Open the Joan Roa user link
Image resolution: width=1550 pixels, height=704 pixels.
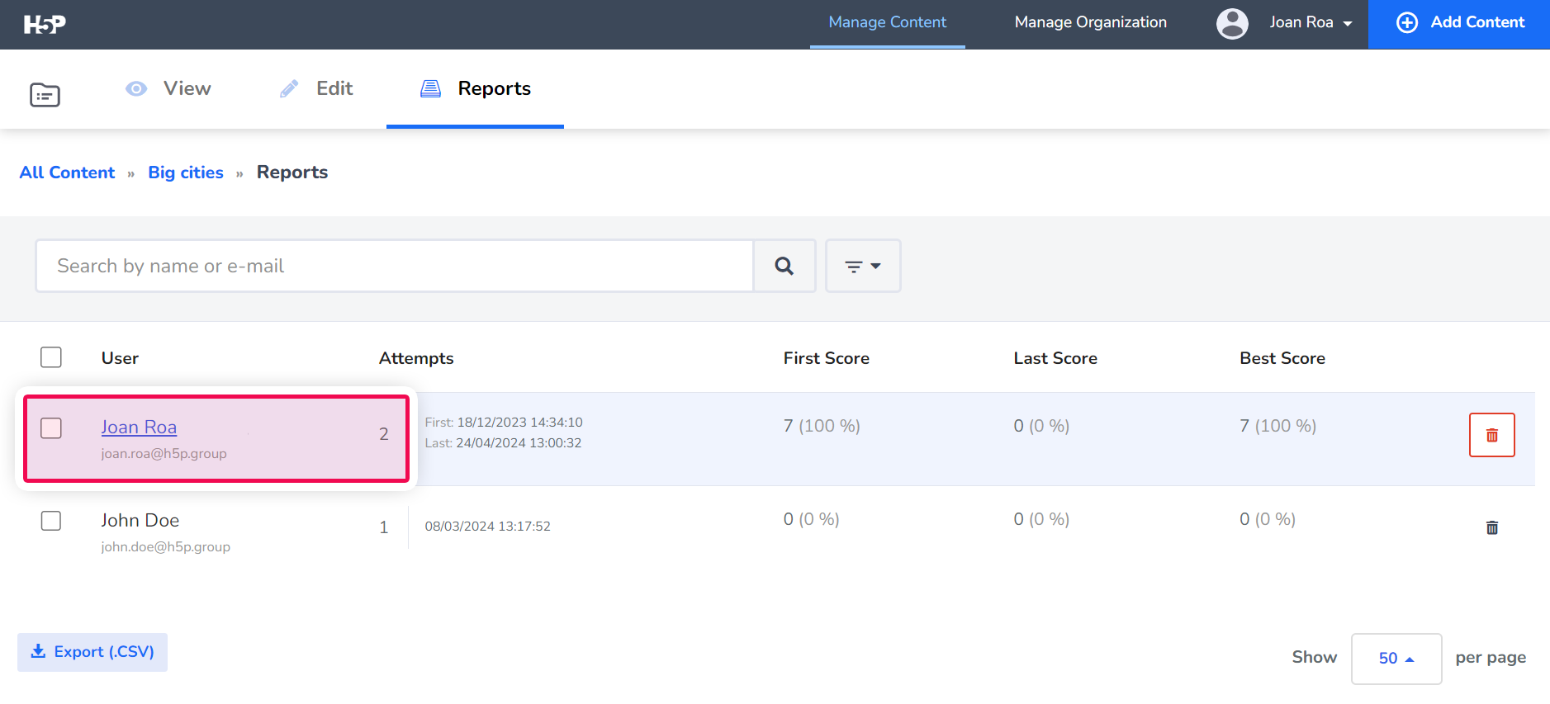139,428
